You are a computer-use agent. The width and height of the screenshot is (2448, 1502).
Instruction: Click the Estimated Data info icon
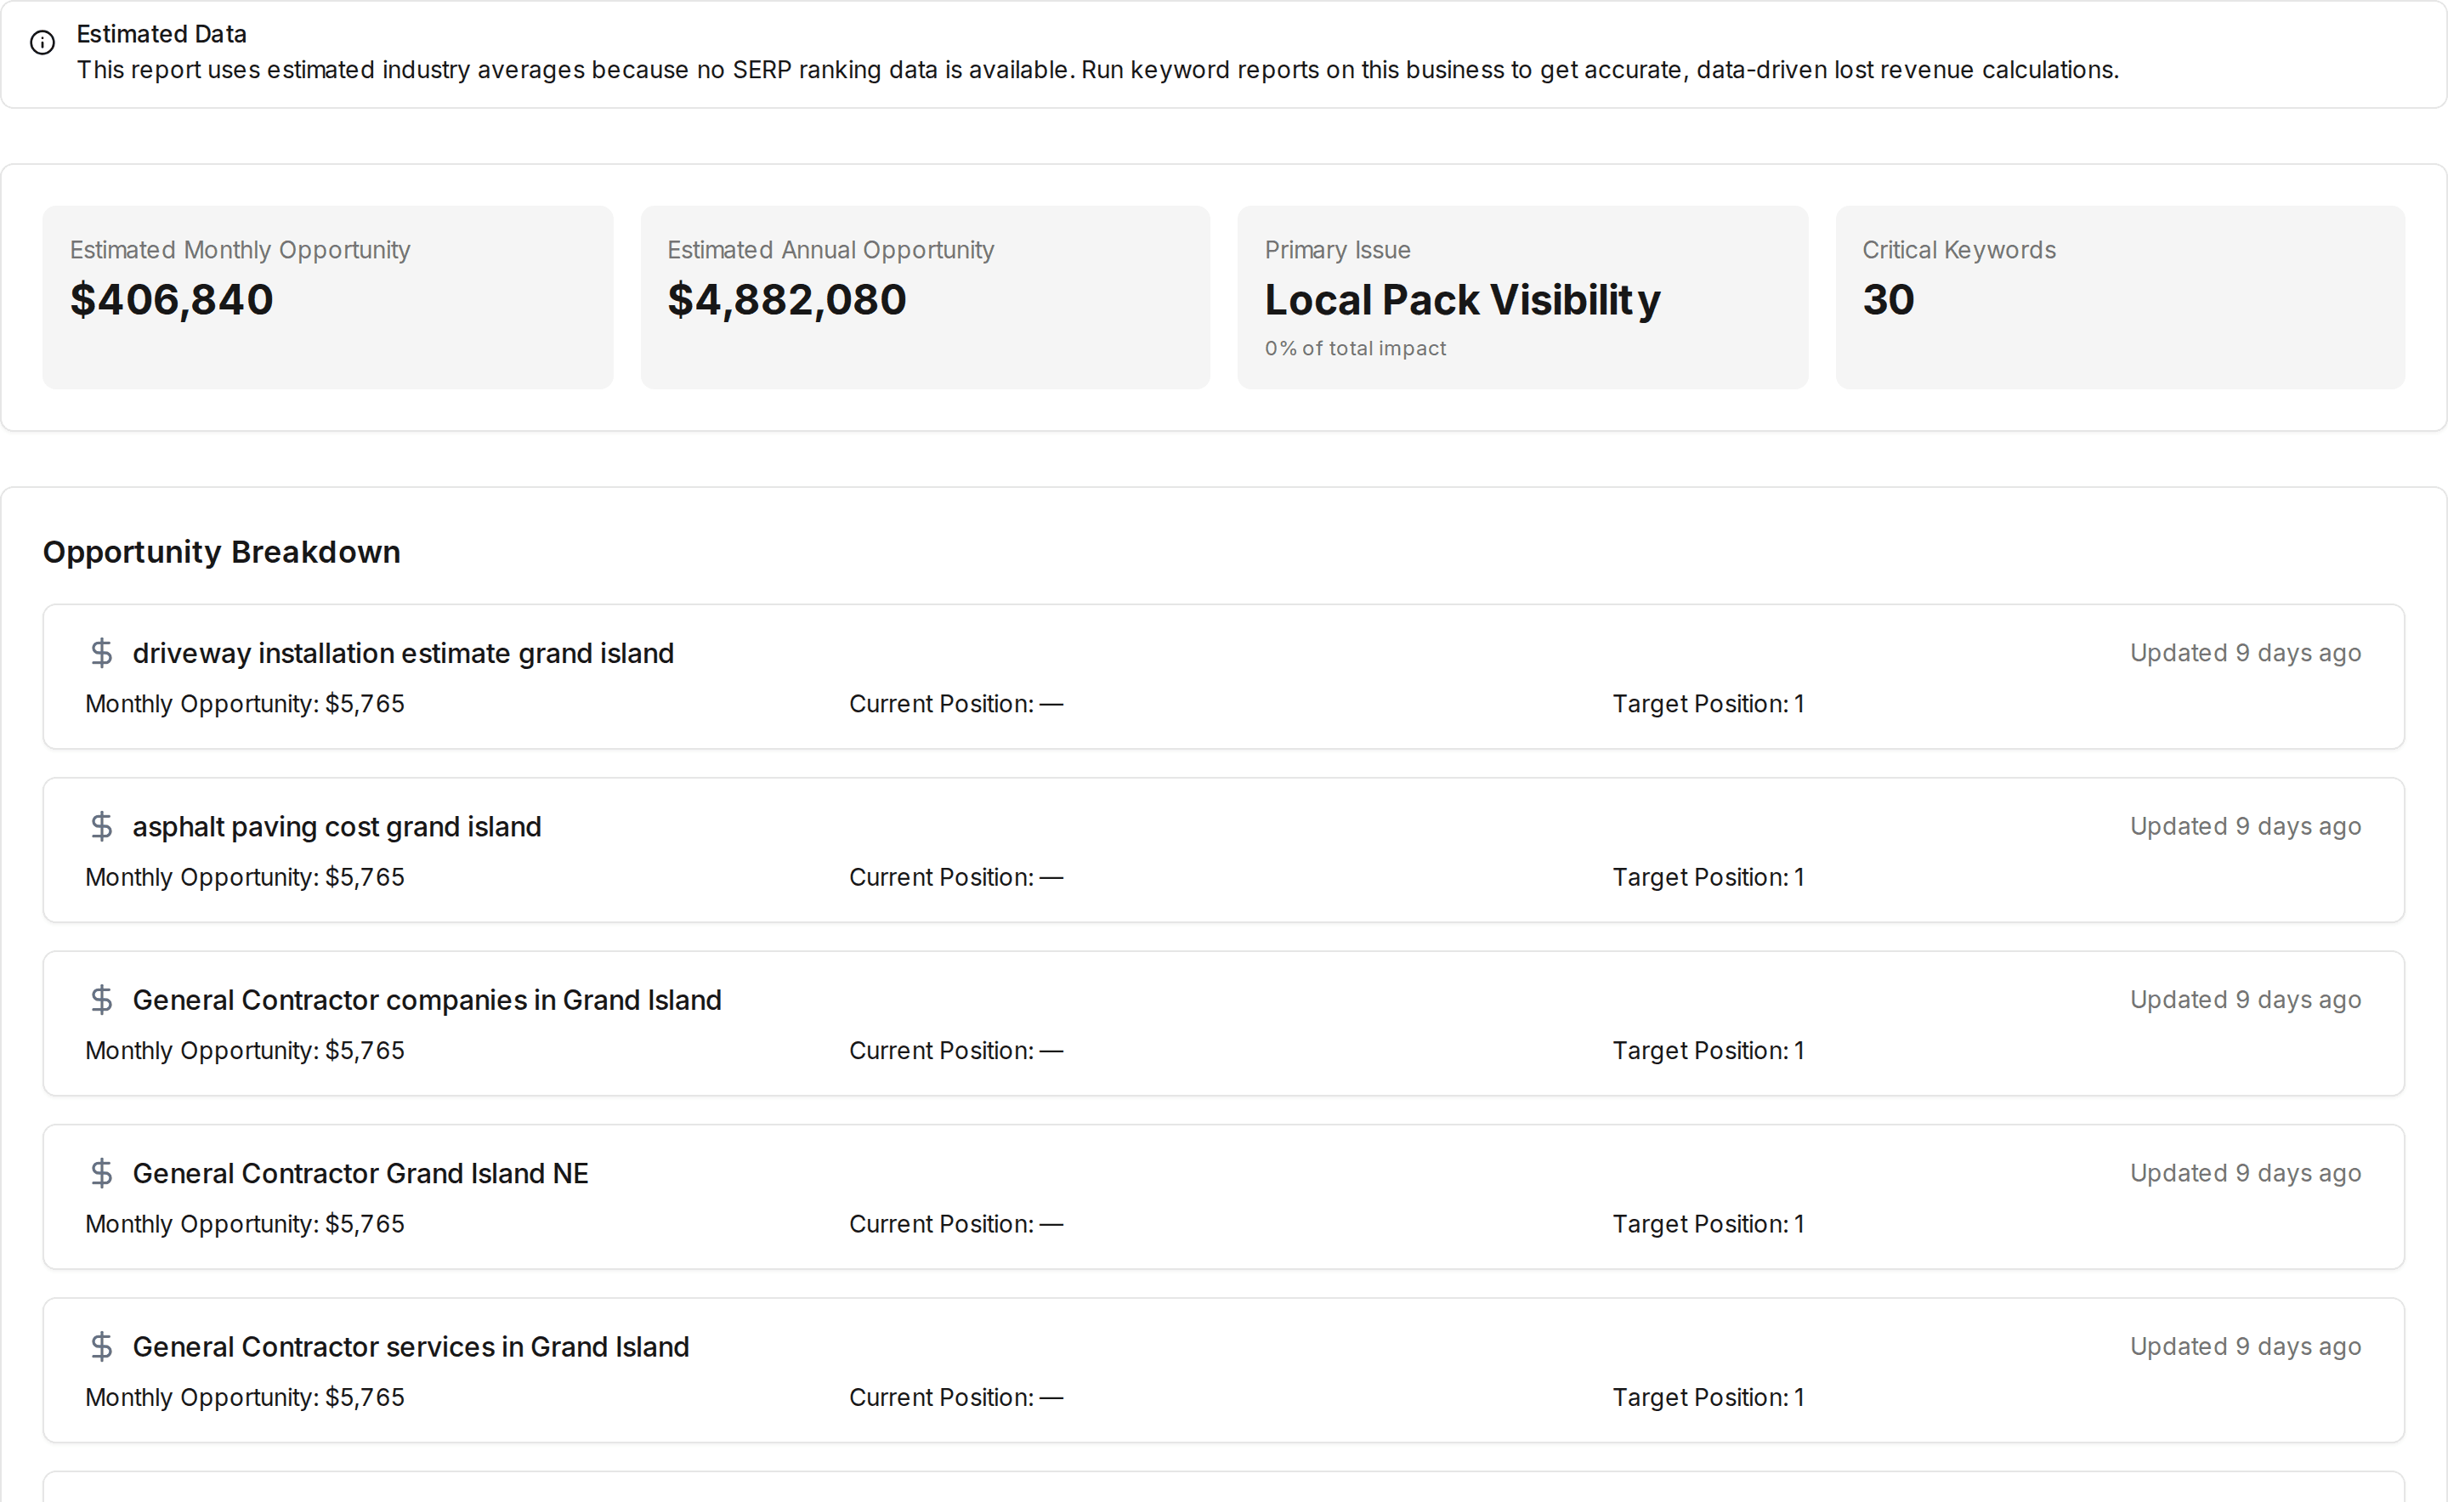42,43
